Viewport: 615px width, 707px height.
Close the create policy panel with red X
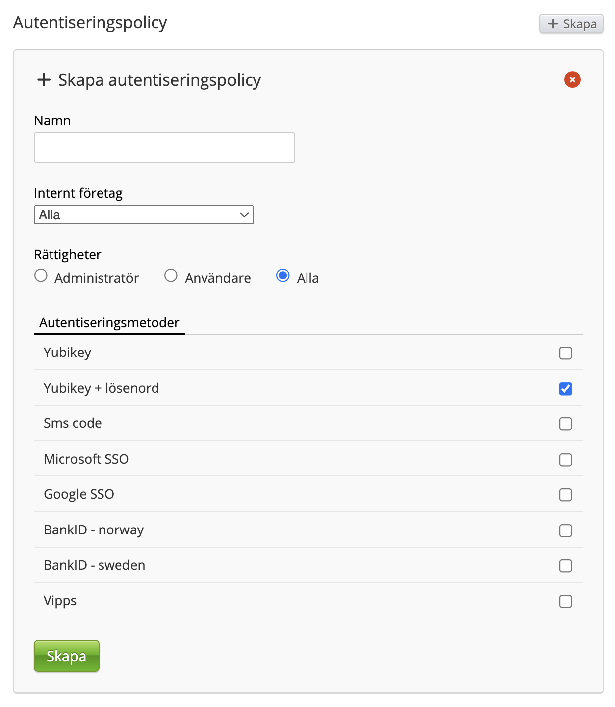click(572, 80)
